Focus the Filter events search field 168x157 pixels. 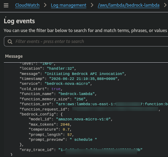pyautogui.click(x=86, y=42)
